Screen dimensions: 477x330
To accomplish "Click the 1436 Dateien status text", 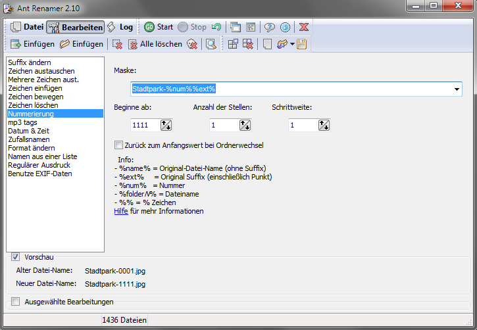I will click(124, 320).
